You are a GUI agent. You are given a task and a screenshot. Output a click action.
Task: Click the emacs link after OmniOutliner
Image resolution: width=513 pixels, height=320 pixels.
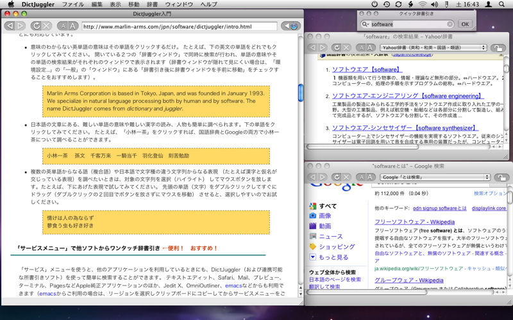click(233, 285)
